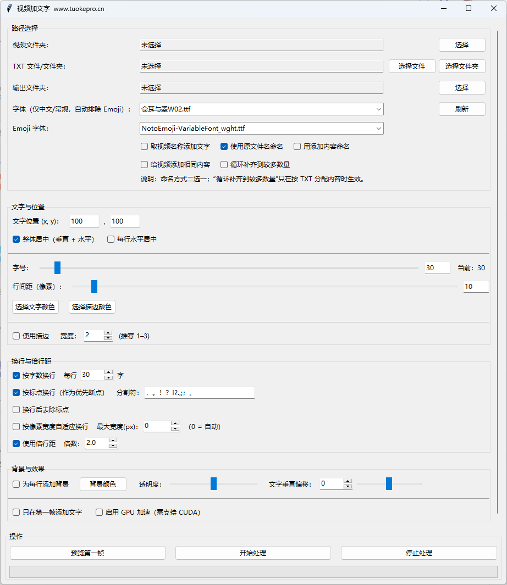Image resolution: width=507 pixels, height=585 pixels.
Task: Increase the stroke width spinner value
Action: click(108, 333)
